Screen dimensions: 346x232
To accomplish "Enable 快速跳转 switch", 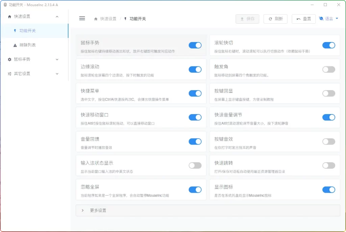I will 328,165.
